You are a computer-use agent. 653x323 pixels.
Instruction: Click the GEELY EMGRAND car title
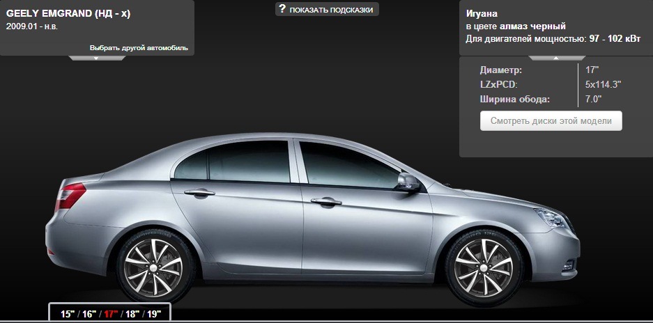[x=68, y=13]
